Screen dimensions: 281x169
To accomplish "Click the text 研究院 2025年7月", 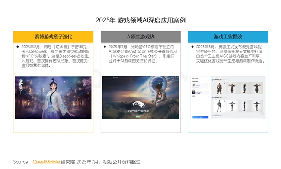I will pyautogui.click(x=80, y=162).
